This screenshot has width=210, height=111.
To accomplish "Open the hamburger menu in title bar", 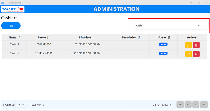I will click(x=3, y=2).
